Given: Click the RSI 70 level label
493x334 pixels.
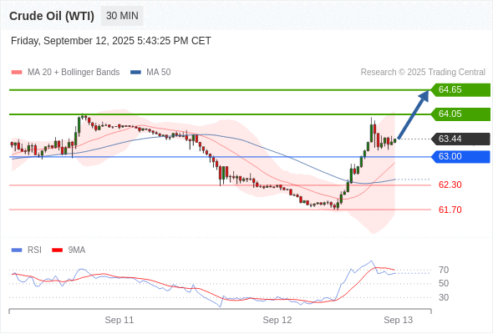Looking at the screenshot, I should point(444,270).
